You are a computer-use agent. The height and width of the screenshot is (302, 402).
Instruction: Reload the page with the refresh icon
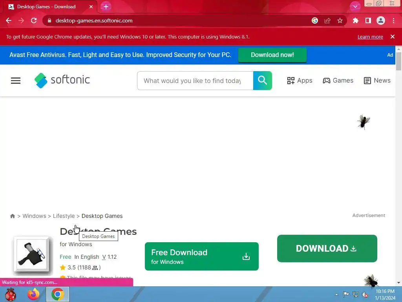click(34, 20)
